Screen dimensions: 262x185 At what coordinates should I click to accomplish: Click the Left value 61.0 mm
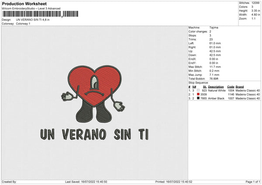[215, 43]
